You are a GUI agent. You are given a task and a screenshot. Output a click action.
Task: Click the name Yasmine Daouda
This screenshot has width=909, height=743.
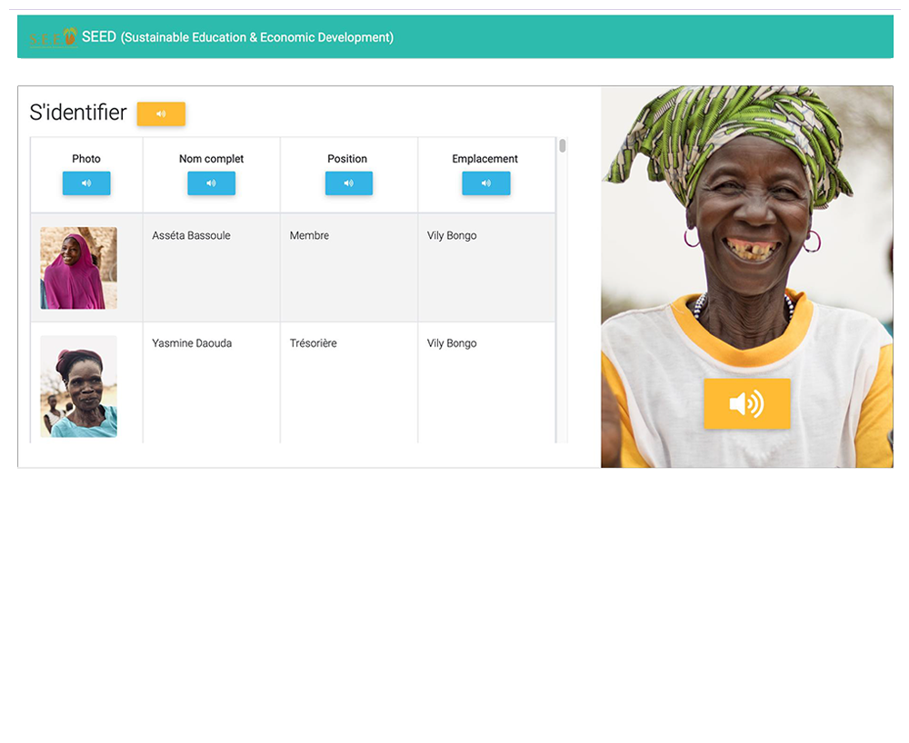coord(192,343)
